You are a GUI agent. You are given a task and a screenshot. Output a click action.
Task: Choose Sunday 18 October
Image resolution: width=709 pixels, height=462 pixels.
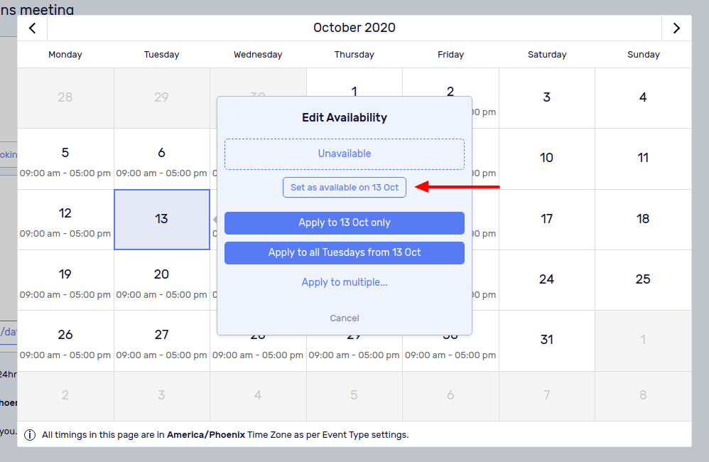[643, 220]
